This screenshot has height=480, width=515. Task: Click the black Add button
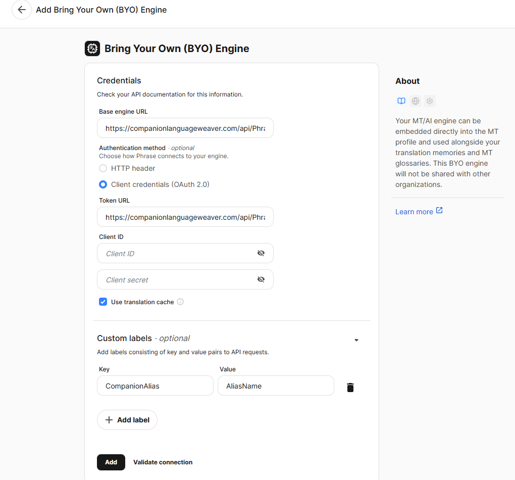click(111, 462)
